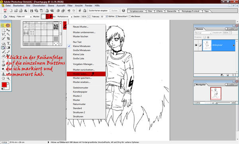Create a new document via toolbar icon

point(11,10)
